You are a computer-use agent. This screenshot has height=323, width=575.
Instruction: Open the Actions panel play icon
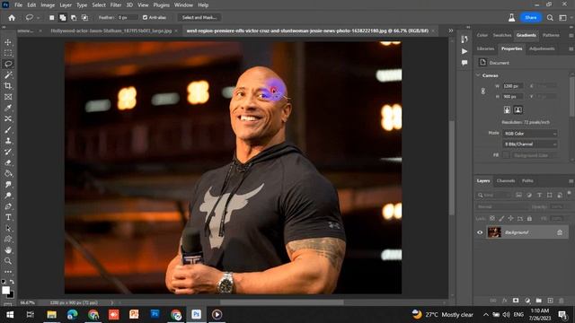[464, 51]
